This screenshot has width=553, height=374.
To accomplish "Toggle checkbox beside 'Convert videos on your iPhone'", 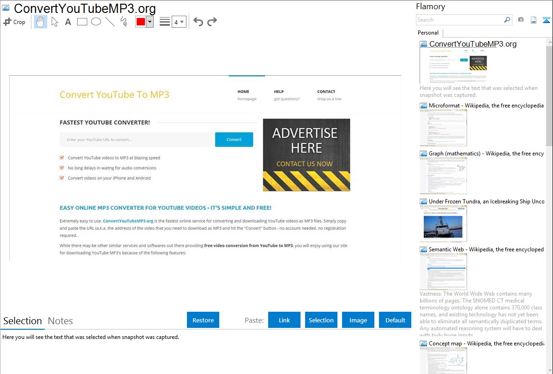I will click(62, 178).
